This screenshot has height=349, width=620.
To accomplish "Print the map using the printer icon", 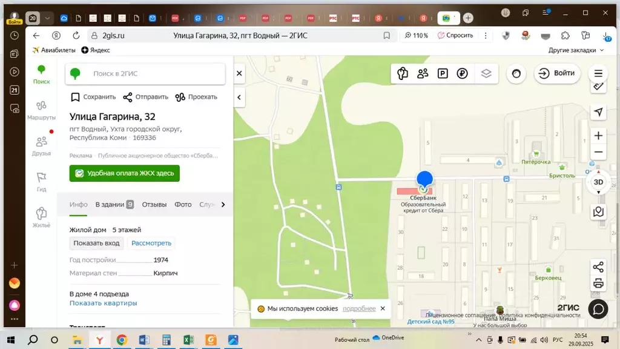I will (x=598, y=283).
